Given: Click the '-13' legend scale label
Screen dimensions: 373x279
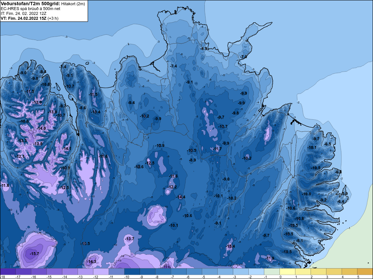Looking at the screenshot, I should tap(79, 277).
